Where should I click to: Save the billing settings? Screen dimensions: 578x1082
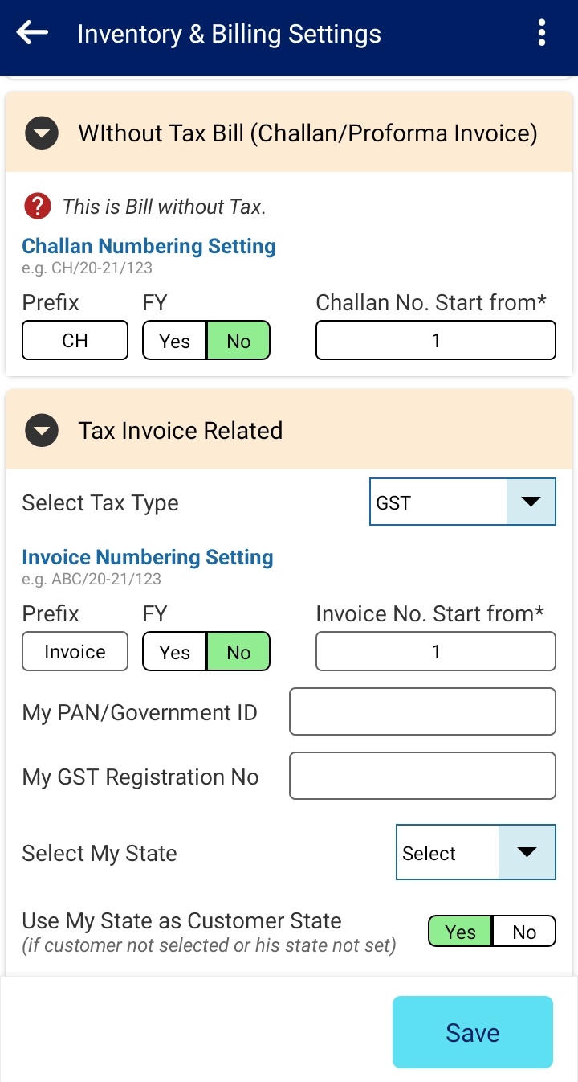tap(473, 1032)
